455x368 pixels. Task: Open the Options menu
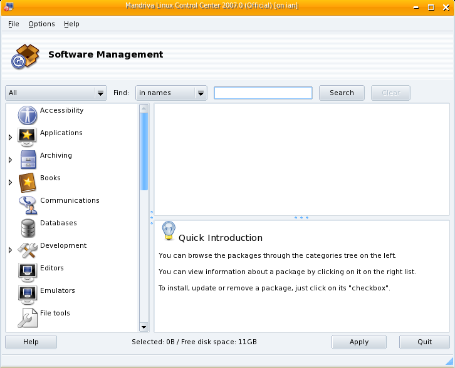tap(41, 24)
